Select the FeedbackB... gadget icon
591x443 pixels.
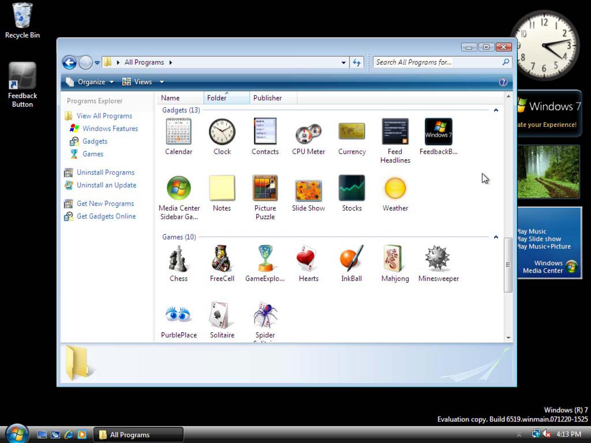click(439, 137)
